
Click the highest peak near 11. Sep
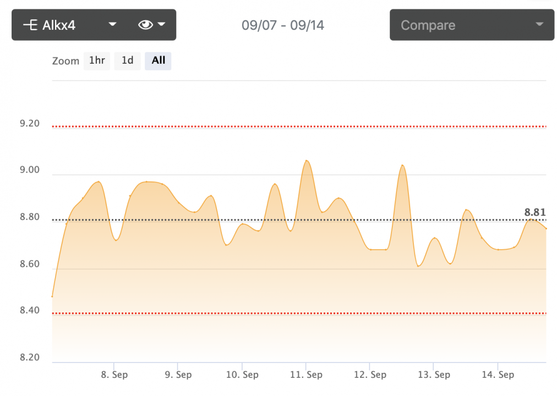(307, 161)
